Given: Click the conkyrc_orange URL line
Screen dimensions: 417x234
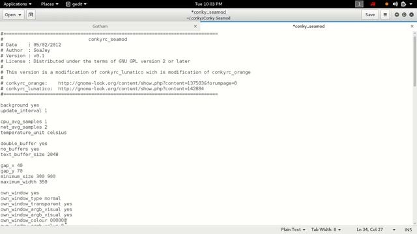Looking at the screenshot, I should pyautogui.click(x=119, y=83).
